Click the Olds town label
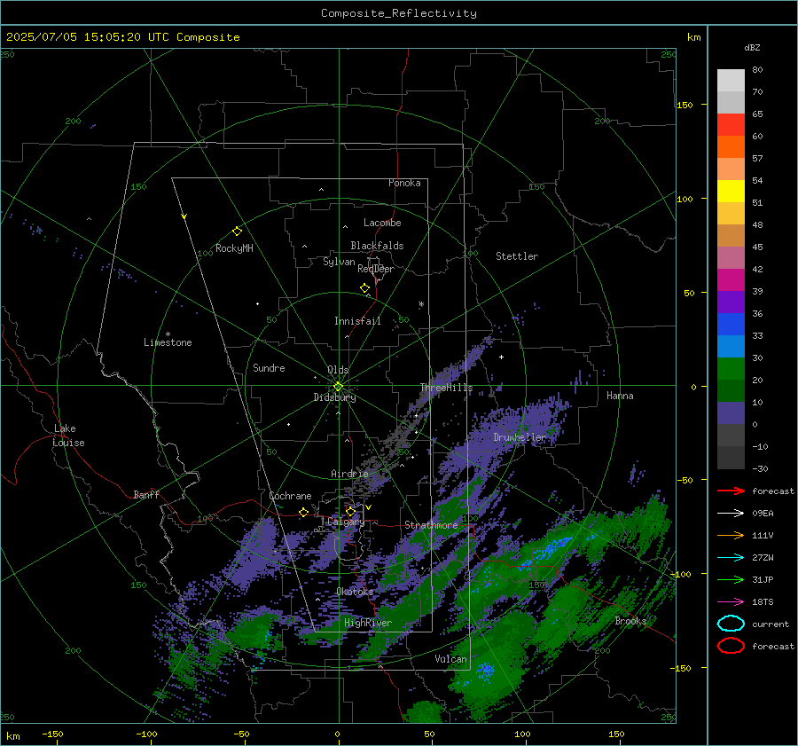The width and height of the screenshot is (798, 746). pyautogui.click(x=338, y=370)
